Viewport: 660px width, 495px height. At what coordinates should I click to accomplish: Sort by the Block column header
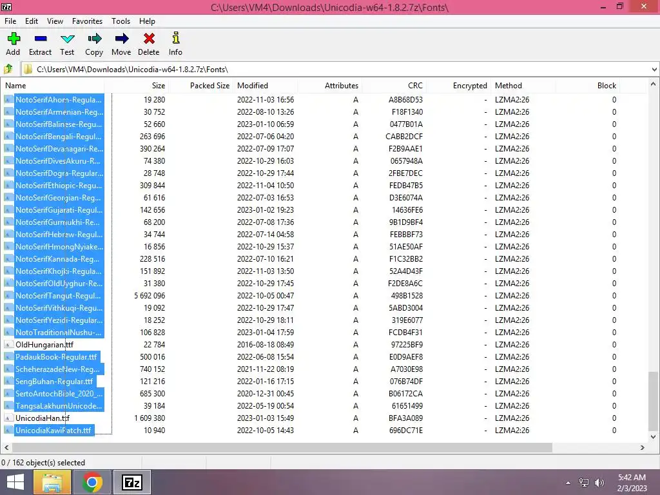[588, 86]
